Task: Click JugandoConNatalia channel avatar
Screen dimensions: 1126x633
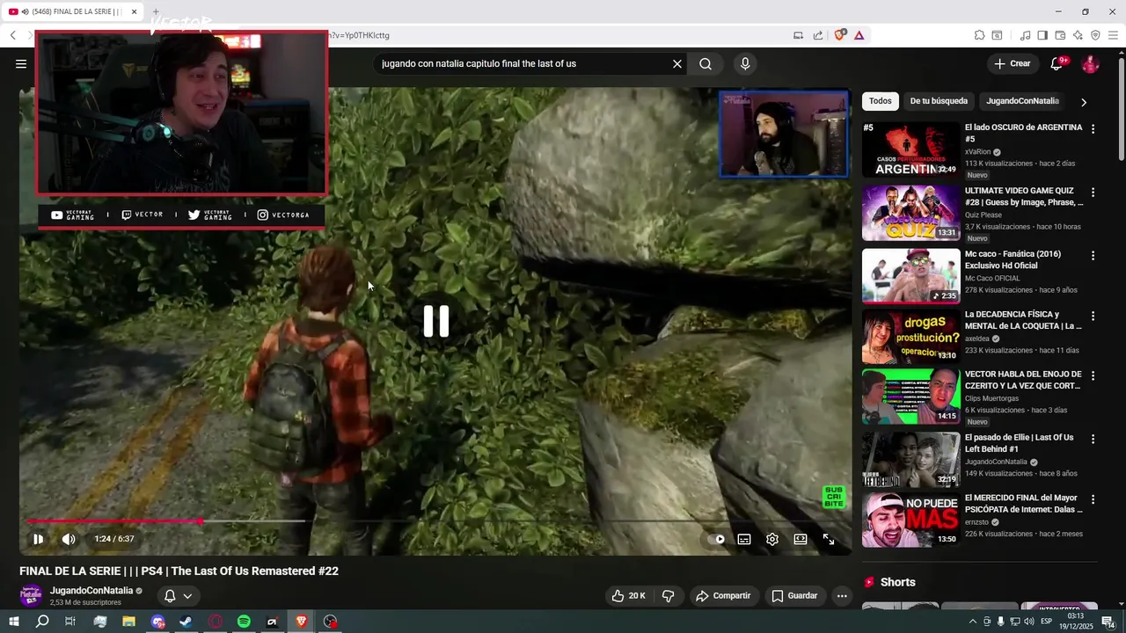Action: [x=31, y=596]
